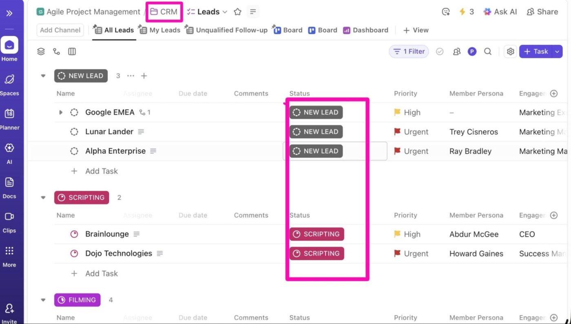This screenshot has height=324, width=571.
Task: Open the Planner from the sidebar
Action: (9, 117)
